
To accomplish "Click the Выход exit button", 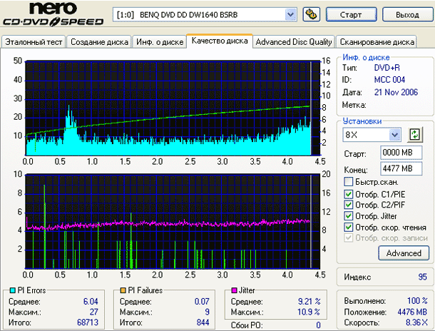I will tap(406, 14).
